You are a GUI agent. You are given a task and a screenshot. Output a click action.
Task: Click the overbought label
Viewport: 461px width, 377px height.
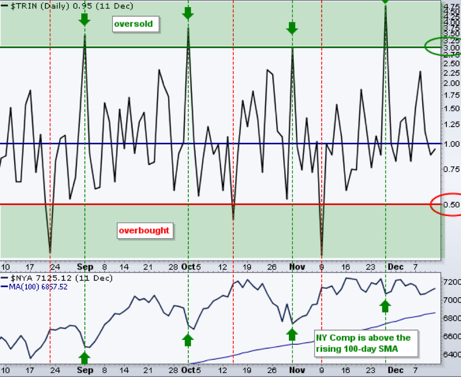(146, 232)
